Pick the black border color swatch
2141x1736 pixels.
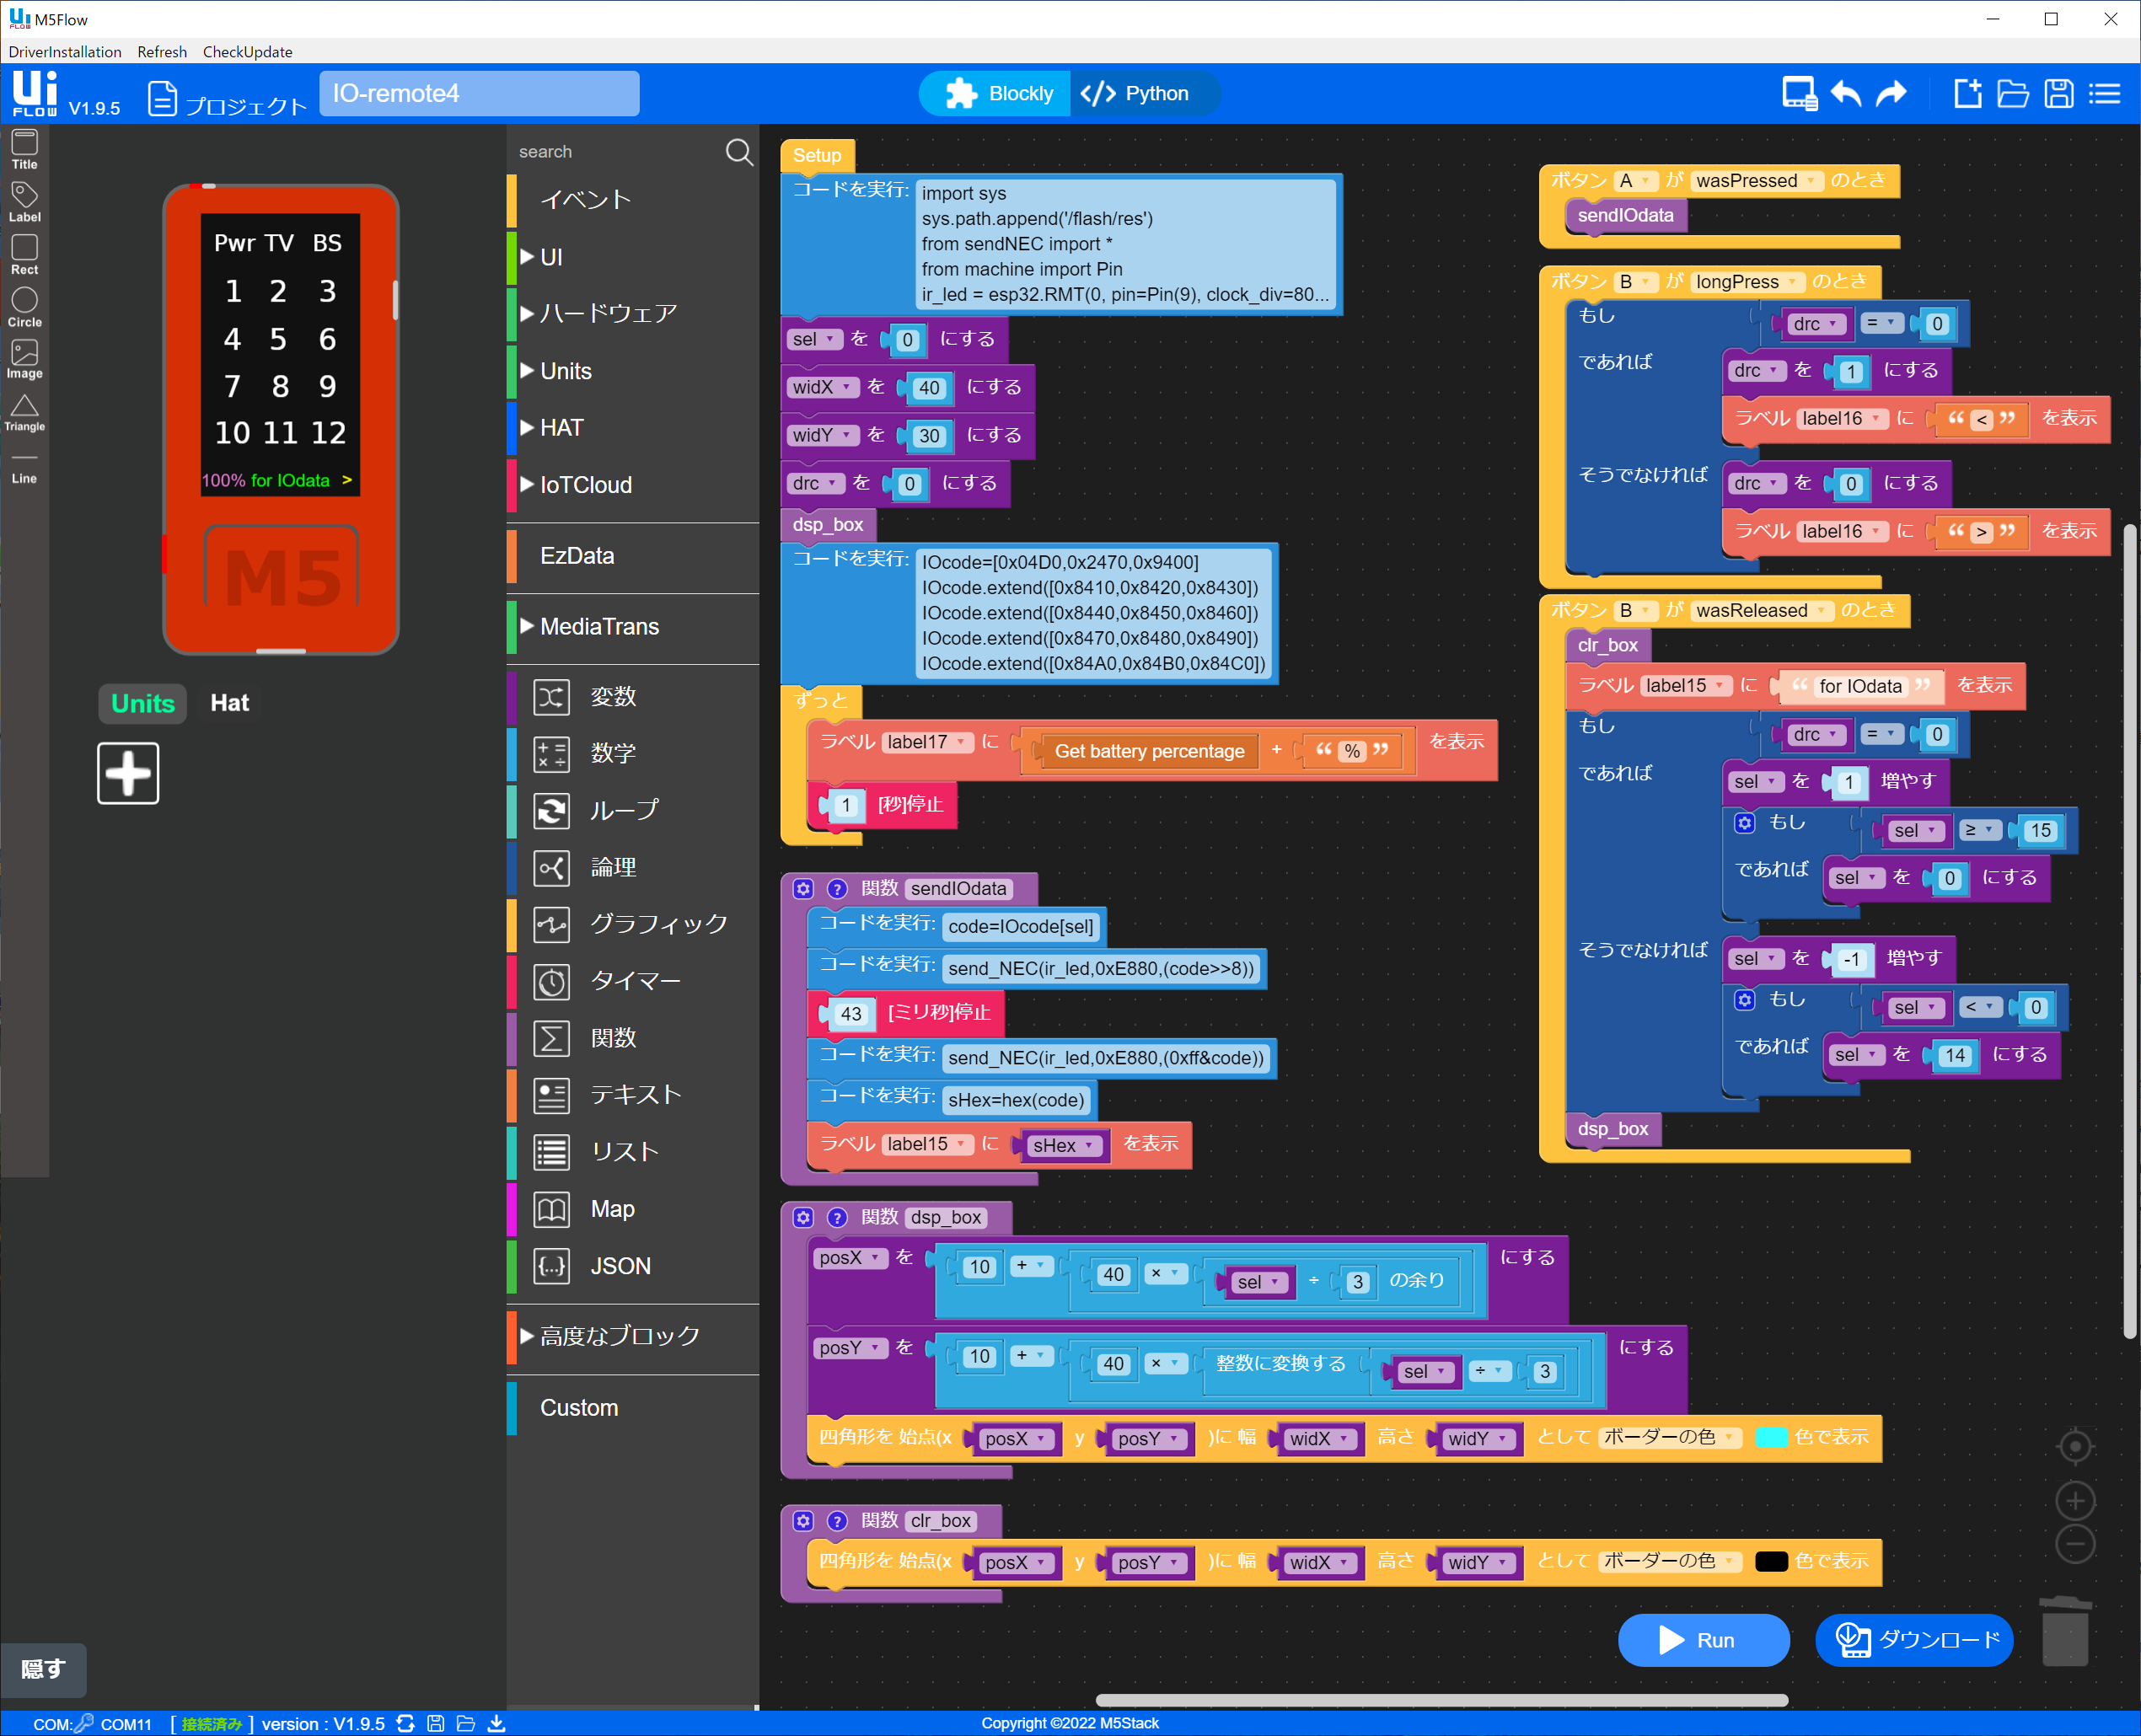coord(1771,1561)
